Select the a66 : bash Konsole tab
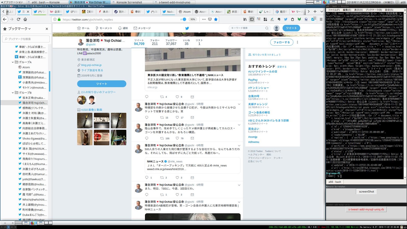Viewport: 407px width, 229px height. pyautogui.click(x=335, y=182)
